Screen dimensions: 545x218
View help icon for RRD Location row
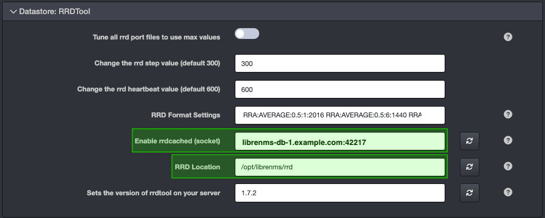click(508, 167)
